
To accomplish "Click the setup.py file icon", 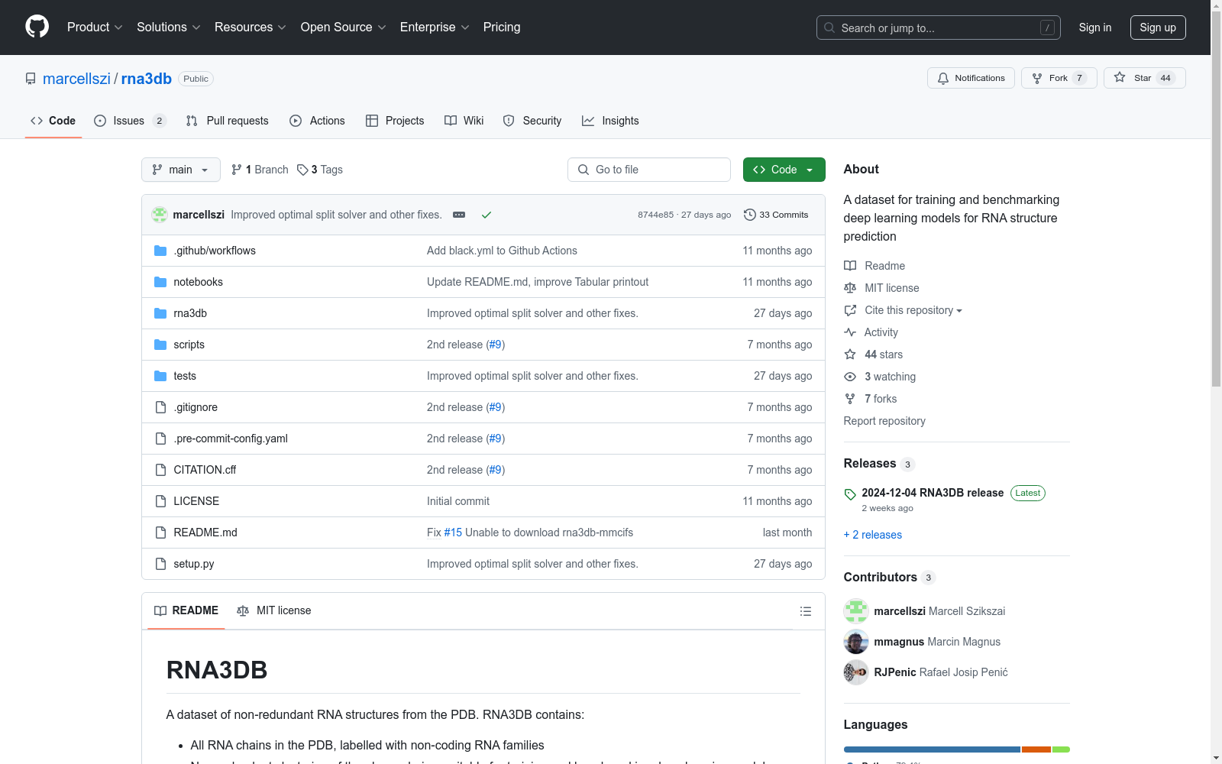I will [x=160, y=564].
